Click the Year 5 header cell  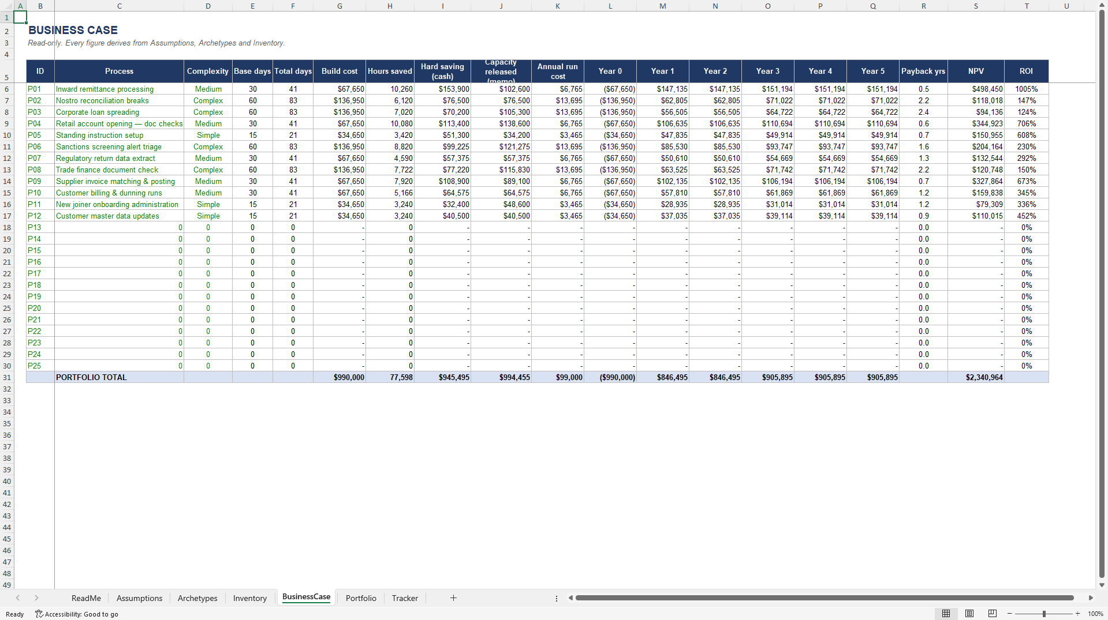(x=872, y=71)
